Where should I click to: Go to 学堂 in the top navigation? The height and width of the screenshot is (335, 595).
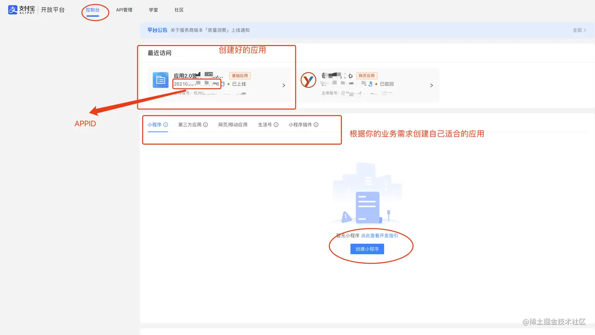click(x=153, y=10)
